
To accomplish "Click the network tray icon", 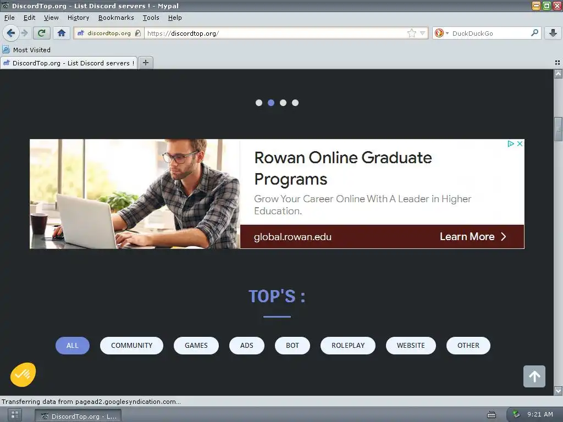I will (x=516, y=414).
